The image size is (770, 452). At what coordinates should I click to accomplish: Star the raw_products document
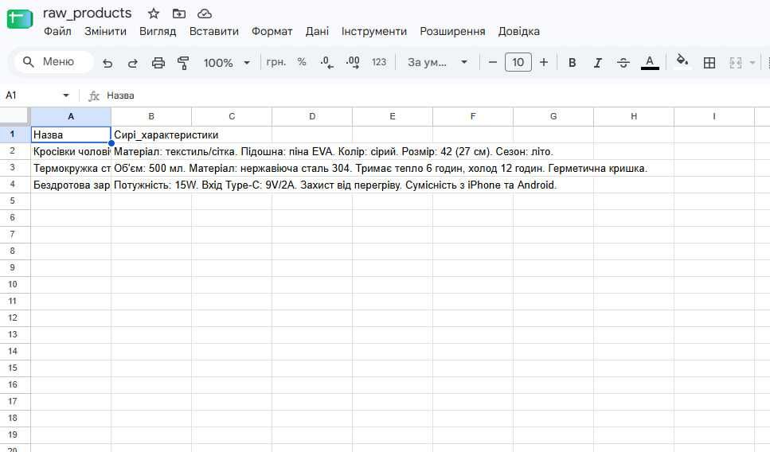click(x=154, y=14)
